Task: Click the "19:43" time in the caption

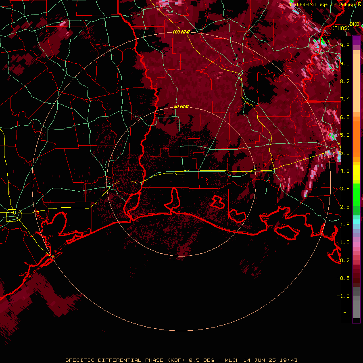Action: coord(288,360)
